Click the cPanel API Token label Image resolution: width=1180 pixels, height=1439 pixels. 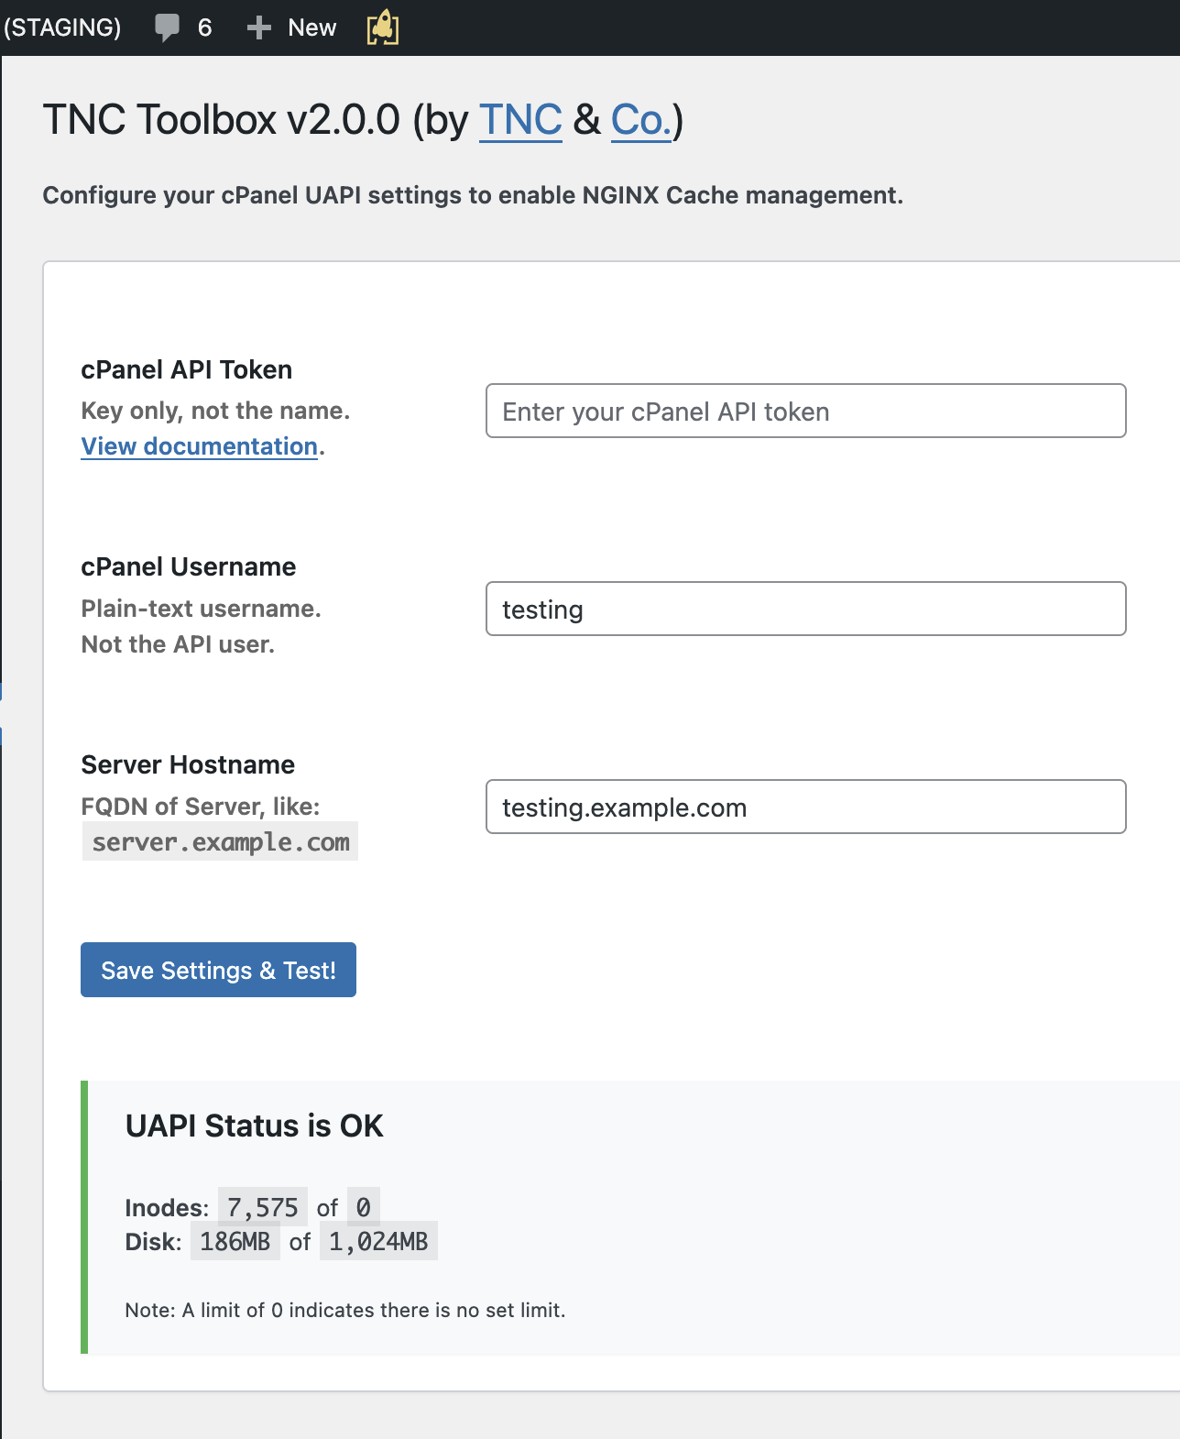pos(187,369)
